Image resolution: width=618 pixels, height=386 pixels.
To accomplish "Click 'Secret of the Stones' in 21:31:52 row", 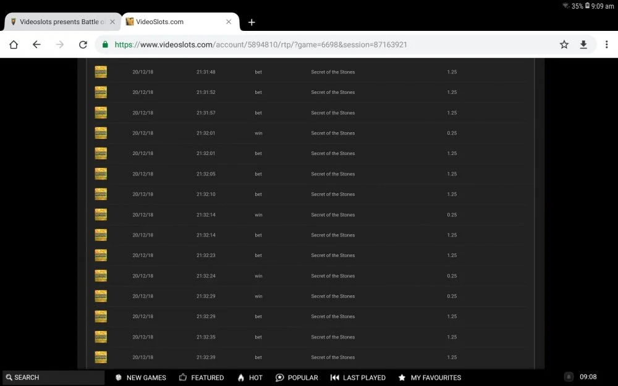I will 333,92.
